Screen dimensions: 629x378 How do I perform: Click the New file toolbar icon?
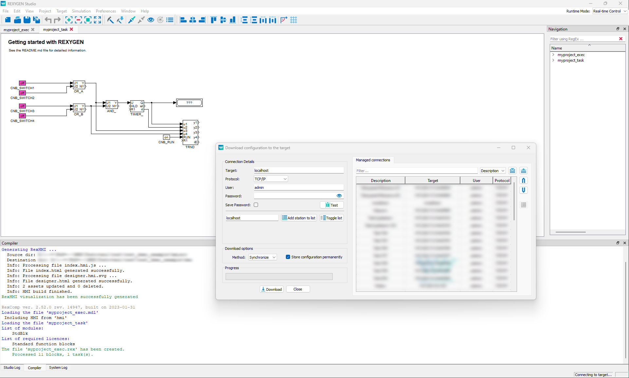pyautogui.click(x=8, y=20)
